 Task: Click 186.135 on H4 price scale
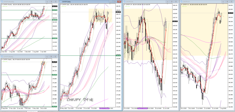[175, 5]
